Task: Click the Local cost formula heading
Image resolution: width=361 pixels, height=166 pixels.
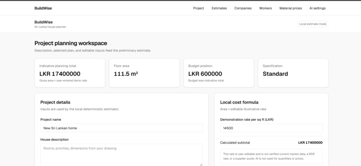Action: point(239,102)
